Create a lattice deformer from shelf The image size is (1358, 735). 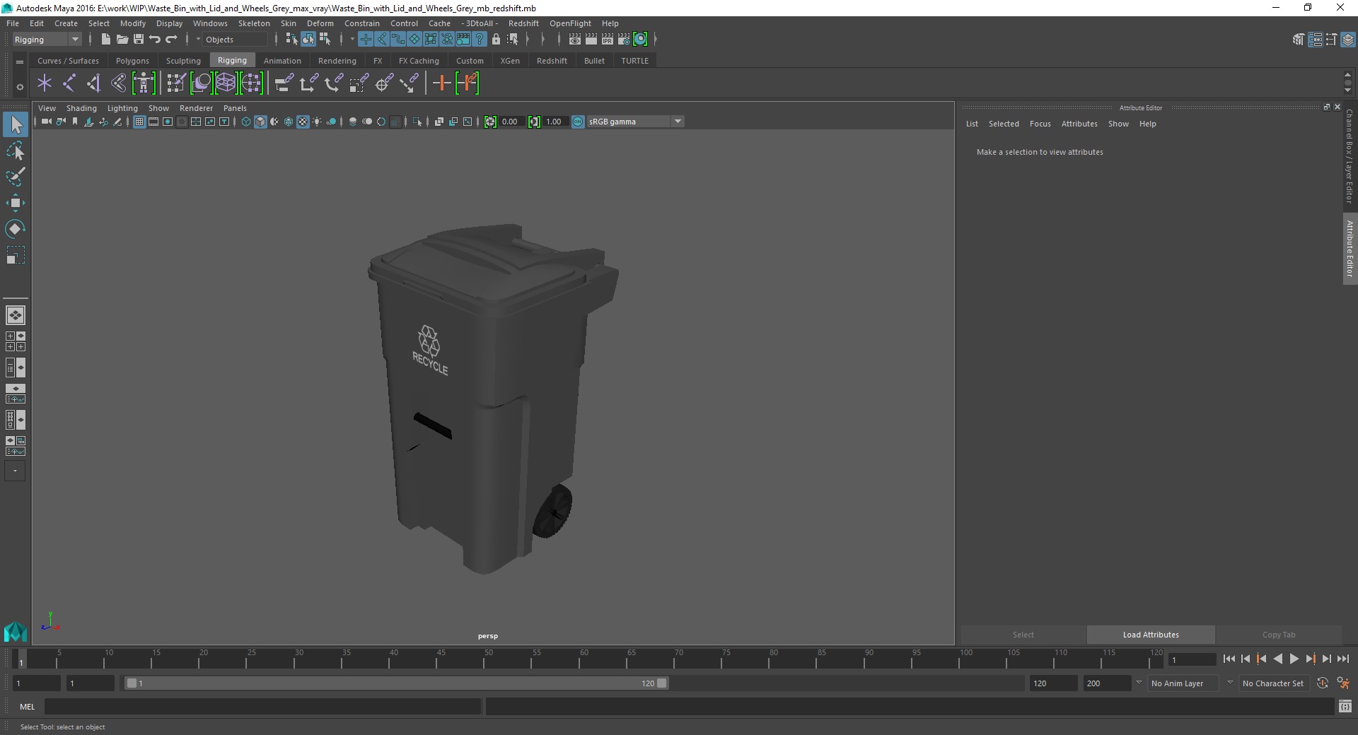click(226, 83)
